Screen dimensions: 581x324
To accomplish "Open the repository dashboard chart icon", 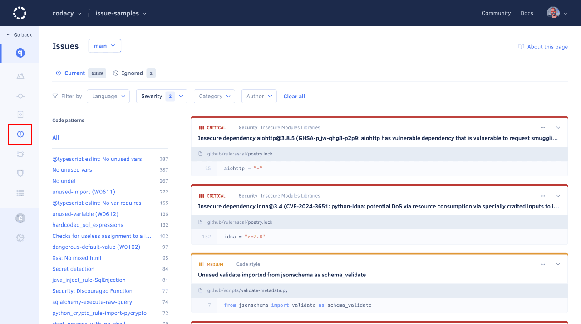I will 20,76.
